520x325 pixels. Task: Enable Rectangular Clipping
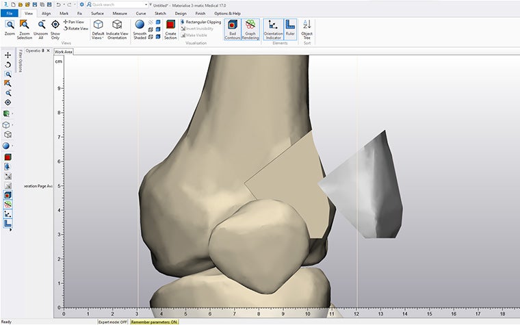[x=201, y=22]
